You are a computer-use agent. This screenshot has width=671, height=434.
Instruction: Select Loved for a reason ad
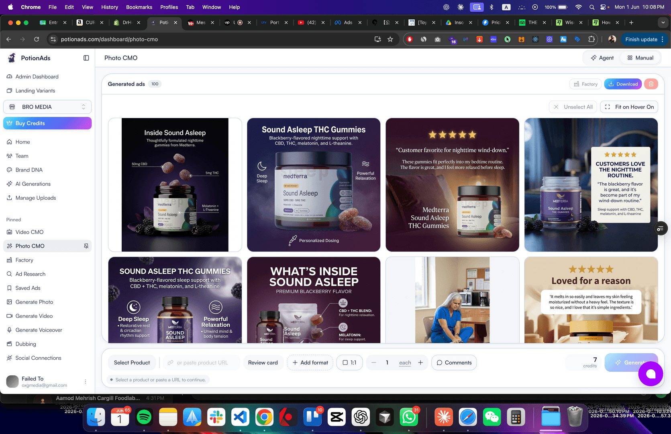(x=591, y=300)
